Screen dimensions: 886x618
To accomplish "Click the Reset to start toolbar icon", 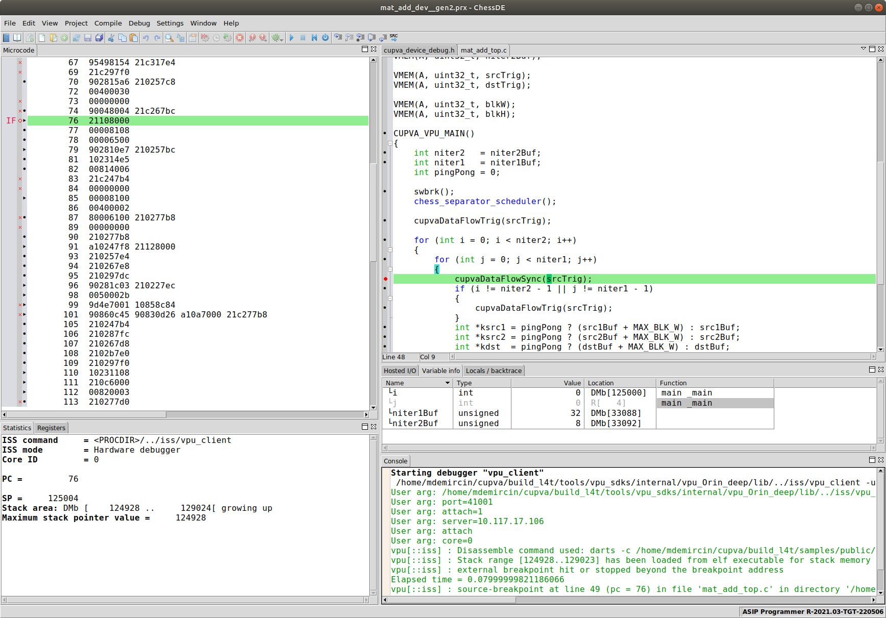I will 314,38.
